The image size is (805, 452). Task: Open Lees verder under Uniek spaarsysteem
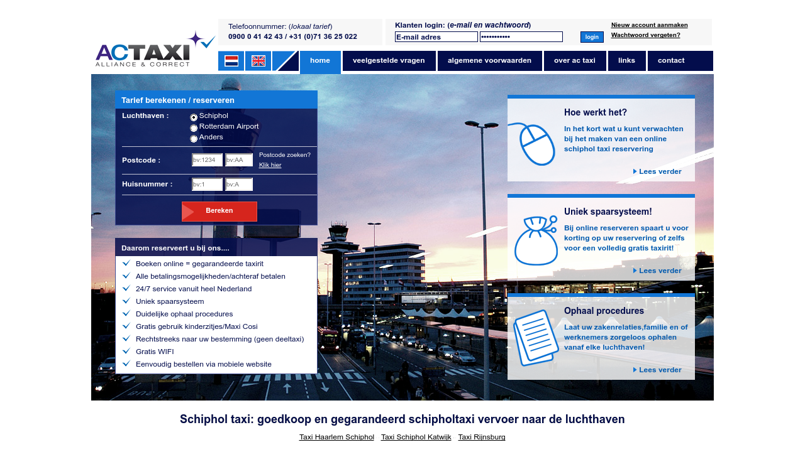coord(659,271)
